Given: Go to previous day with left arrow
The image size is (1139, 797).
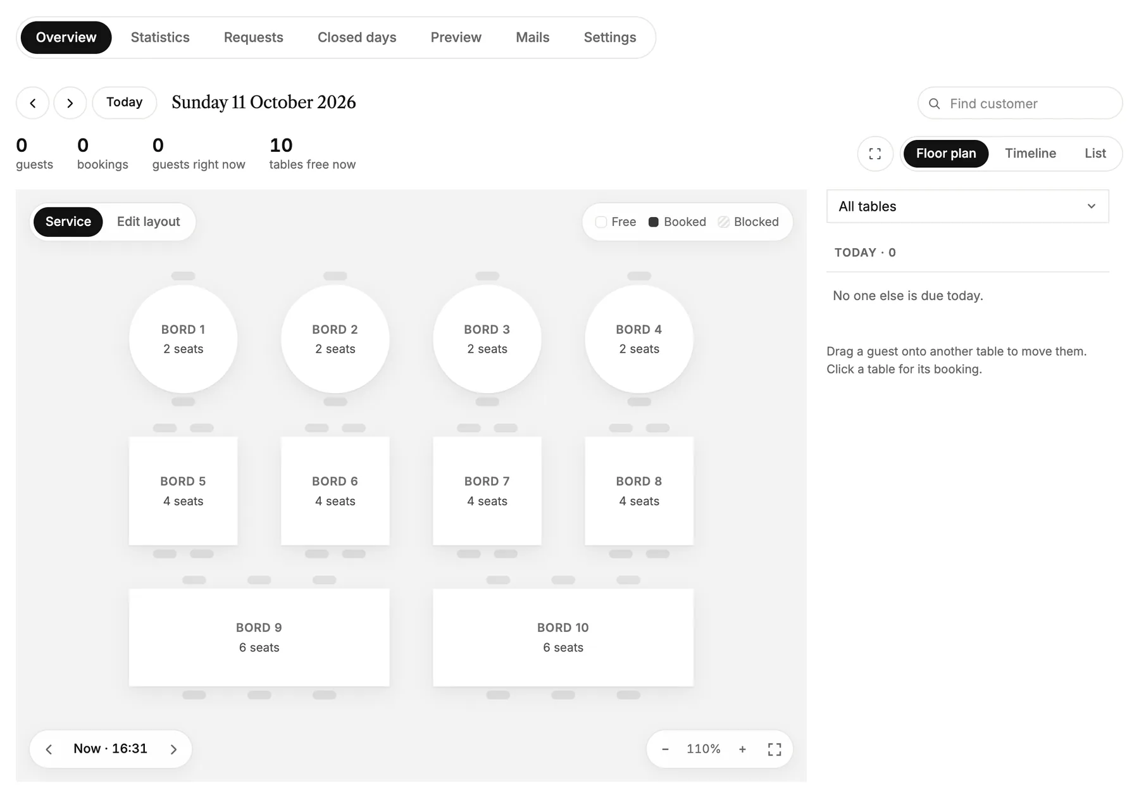Looking at the screenshot, I should [x=32, y=103].
